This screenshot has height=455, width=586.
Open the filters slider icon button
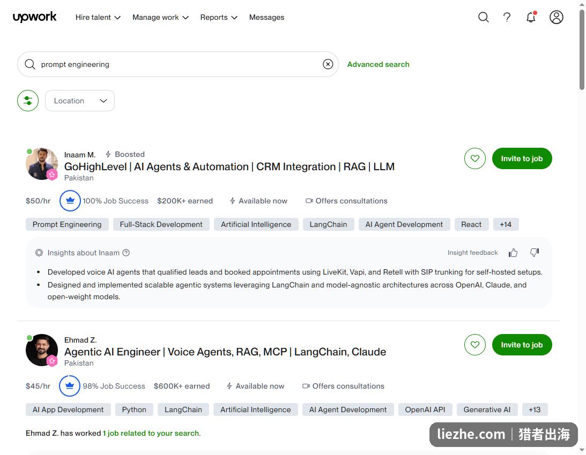pos(28,101)
